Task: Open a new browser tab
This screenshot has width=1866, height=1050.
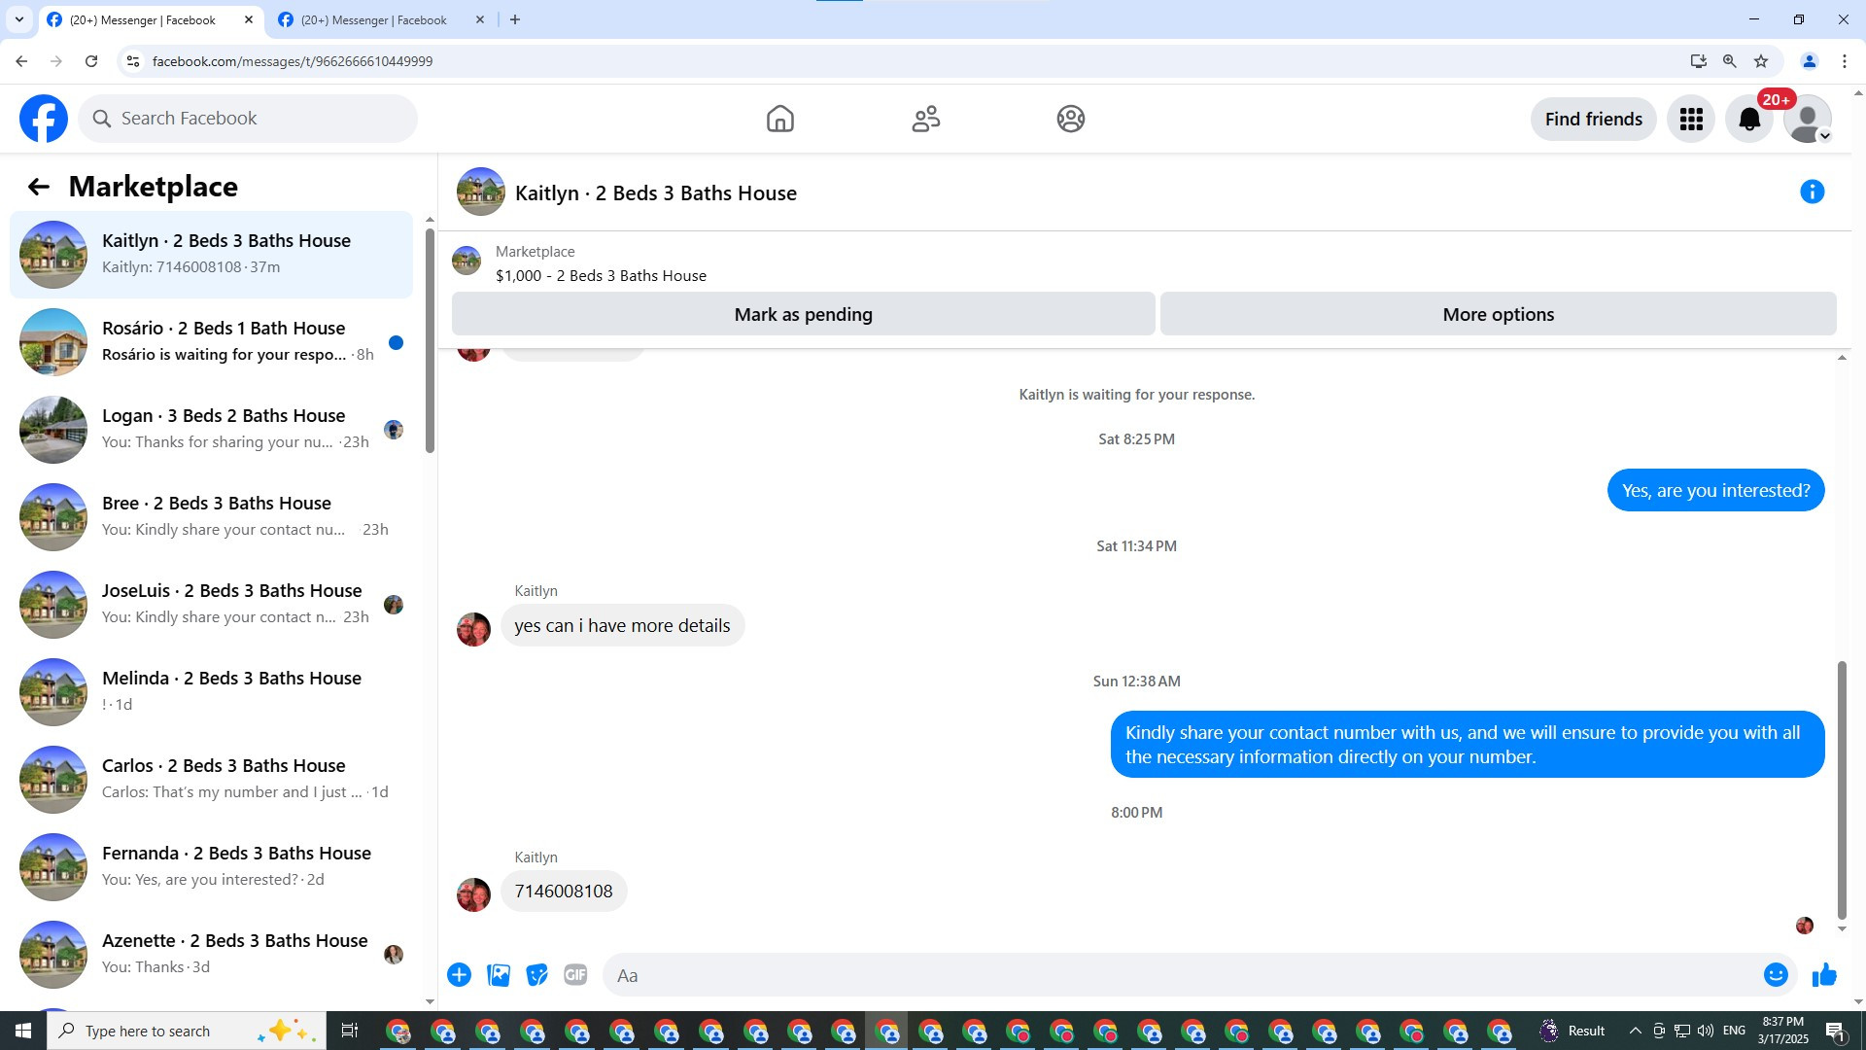Action: point(515,19)
